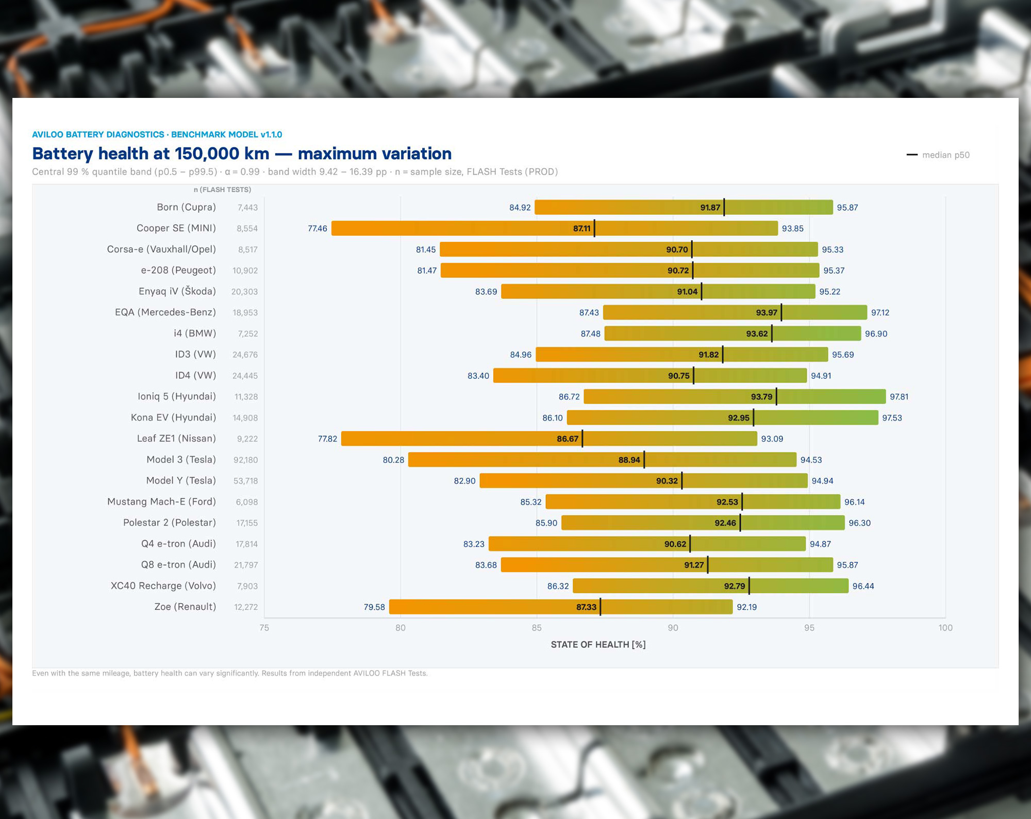Click the sample size "92,180" for Model 3
Screen dimensions: 1031x819
click(x=245, y=460)
